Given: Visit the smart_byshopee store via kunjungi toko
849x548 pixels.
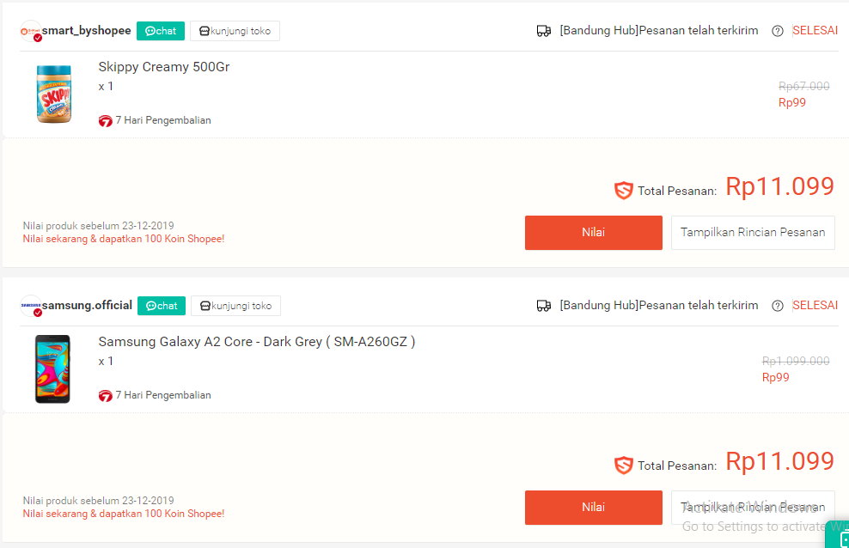Looking at the screenshot, I should [235, 31].
